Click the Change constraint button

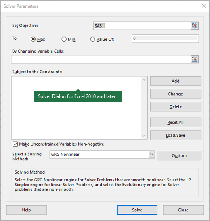point(176,94)
